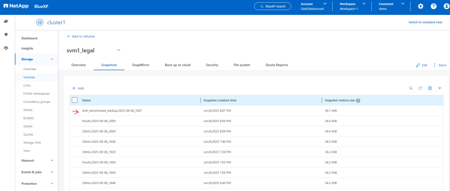Expand the Network navigation section
450x191 pixels.
click(52, 161)
